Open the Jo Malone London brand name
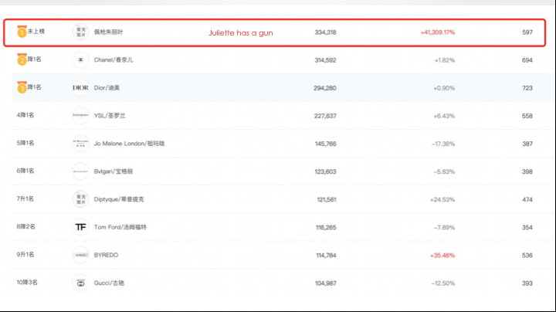The width and height of the screenshot is (556, 312). [x=129, y=144]
